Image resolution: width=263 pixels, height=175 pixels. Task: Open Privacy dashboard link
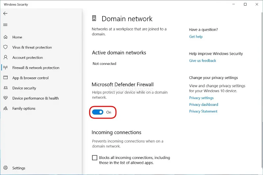pos(203,105)
